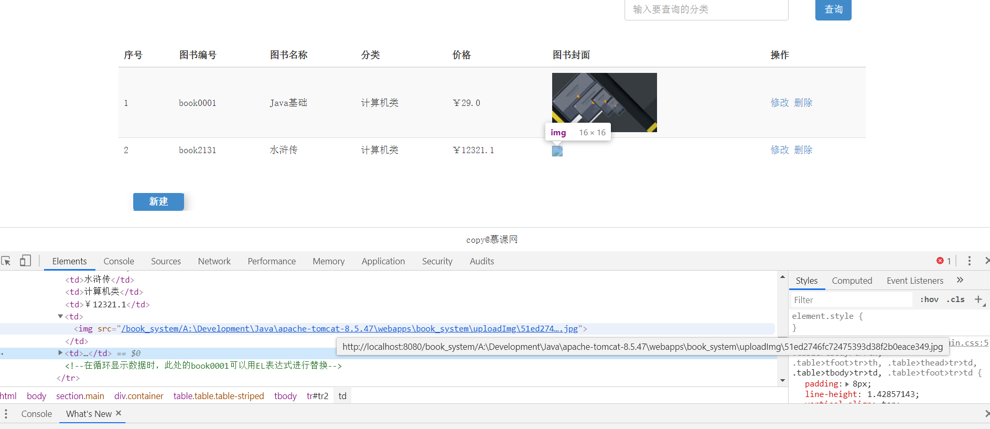Screen dimensions: 990x429
Task: Open the Network tab
Action: tap(214, 261)
